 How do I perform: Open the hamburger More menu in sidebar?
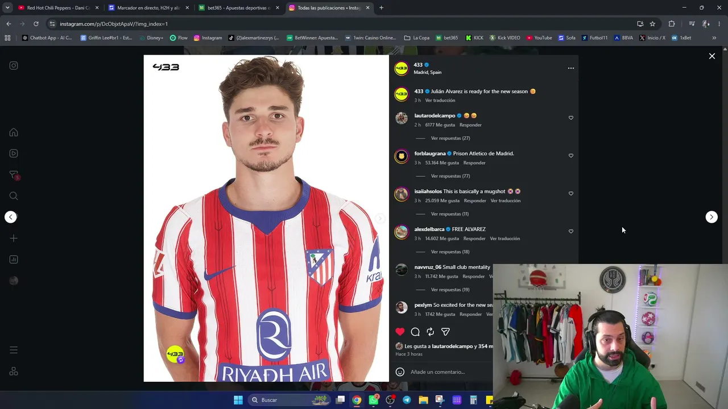[x=14, y=350]
